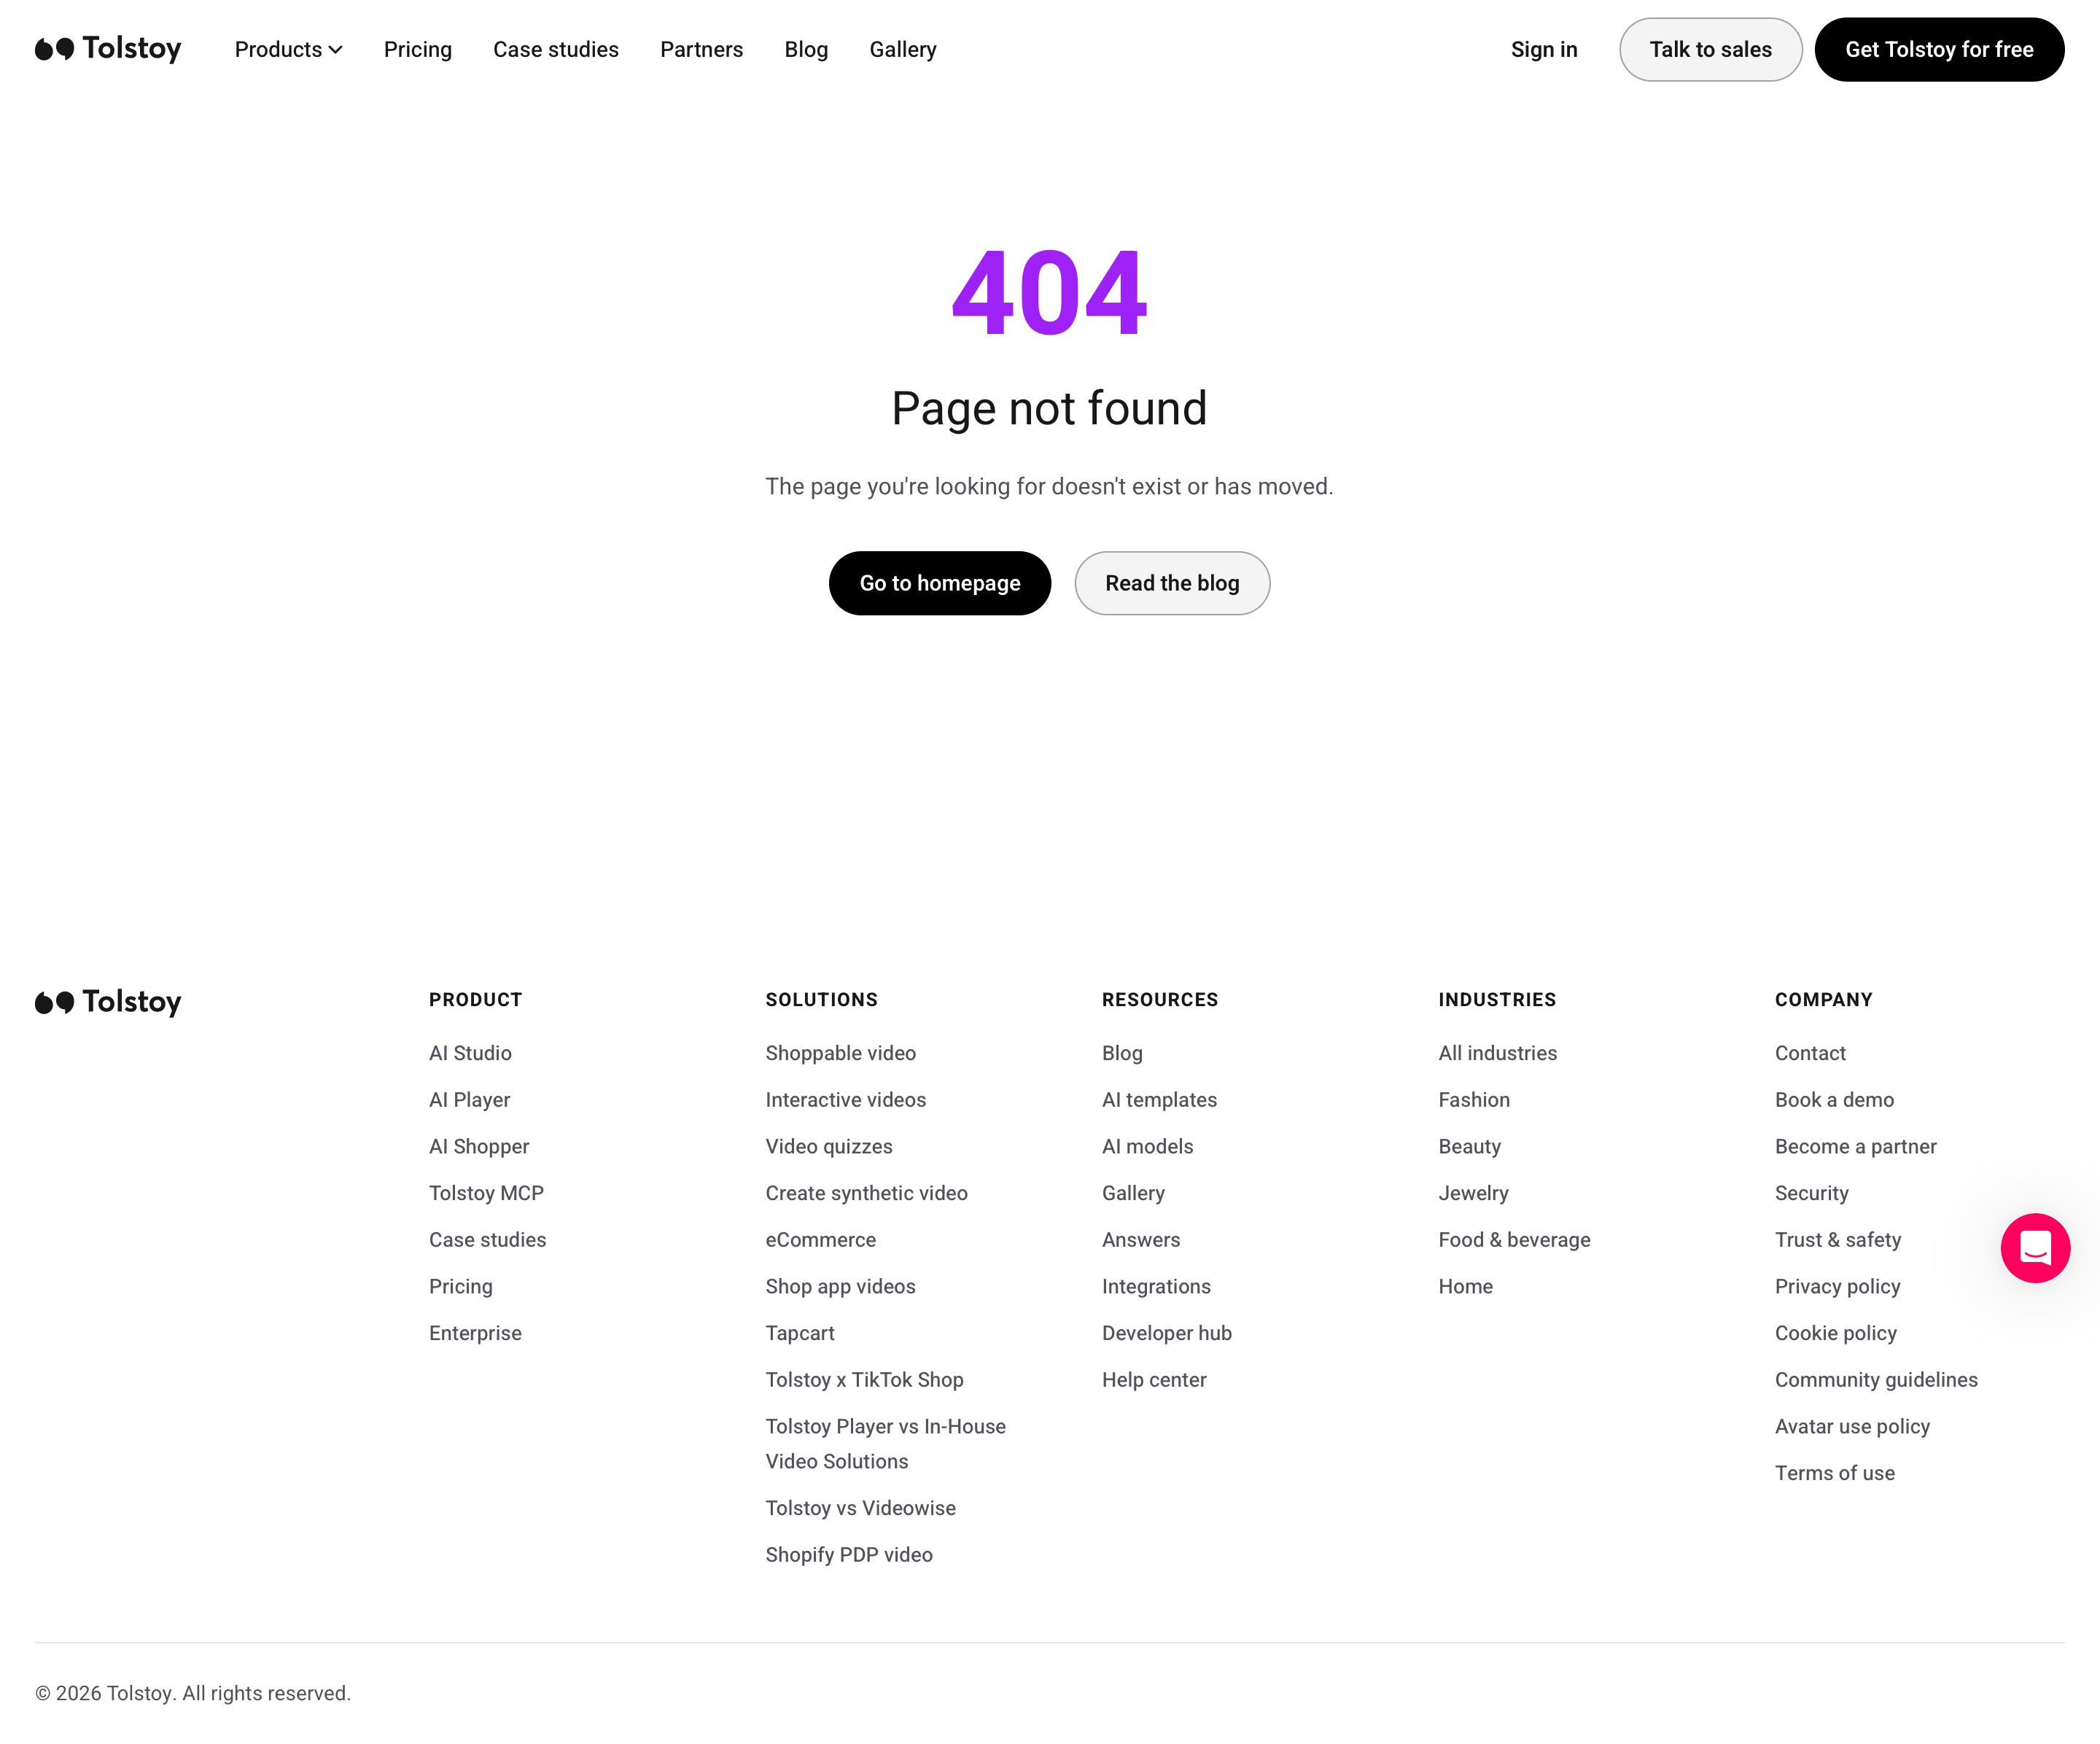Go to Partners in the top navigation
The image size is (2100, 1744).
tap(702, 49)
